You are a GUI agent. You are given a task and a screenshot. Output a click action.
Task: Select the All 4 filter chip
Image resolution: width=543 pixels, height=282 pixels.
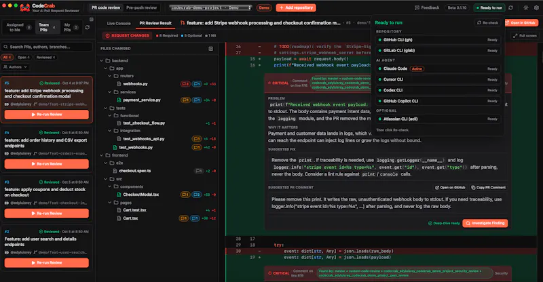pos(7,58)
